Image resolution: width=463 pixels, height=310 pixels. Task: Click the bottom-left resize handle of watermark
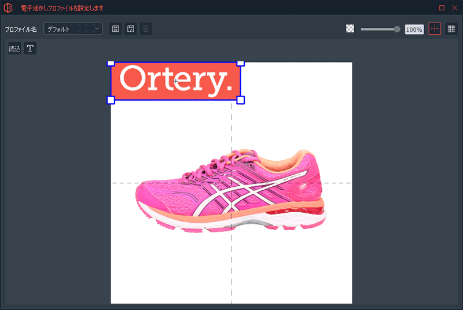pyautogui.click(x=111, y=100)
